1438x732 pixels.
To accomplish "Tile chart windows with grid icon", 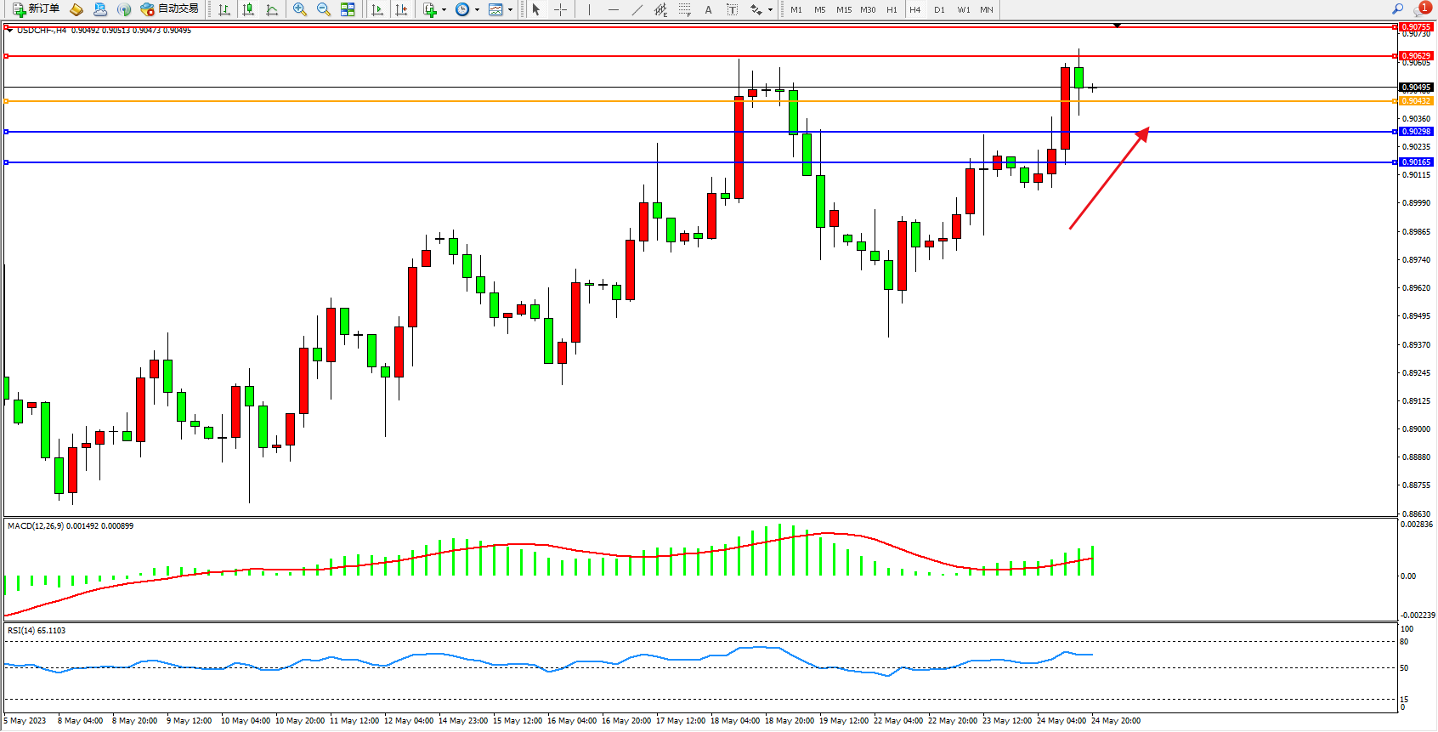I will [348, 9].
